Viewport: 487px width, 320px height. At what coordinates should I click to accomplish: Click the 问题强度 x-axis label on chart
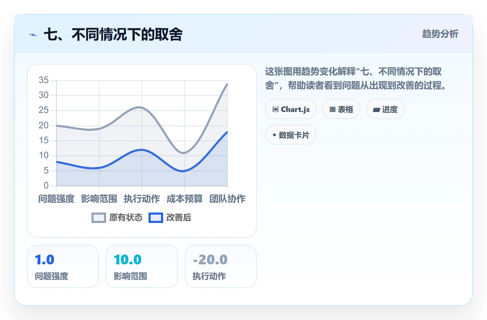click(56, 199)
